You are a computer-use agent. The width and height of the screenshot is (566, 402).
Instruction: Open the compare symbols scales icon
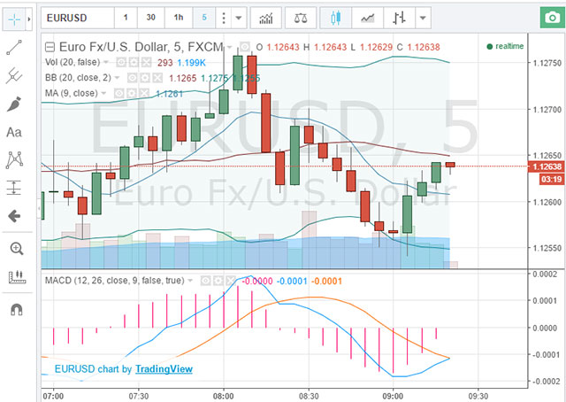[x=301, y=18]
